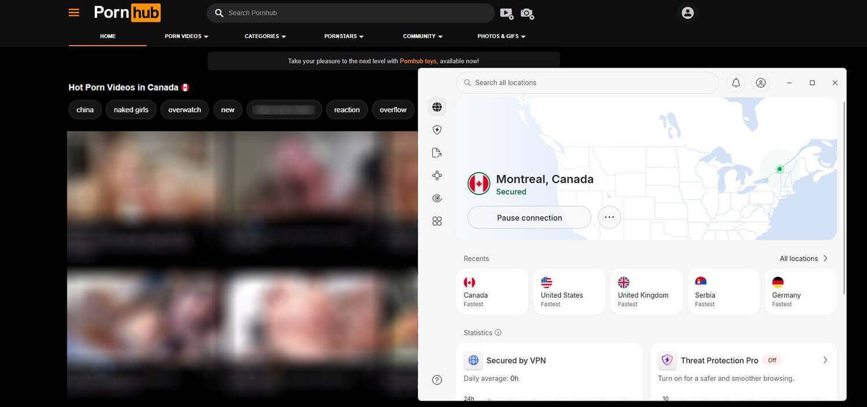Image resolution: width=867 pixels, height=407 pixels.
Task: Open the VPN globe tab in sidebar
Action: coord(437,107)
